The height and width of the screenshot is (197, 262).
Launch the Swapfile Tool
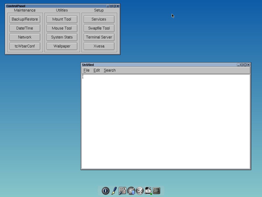tap(99, 28)
